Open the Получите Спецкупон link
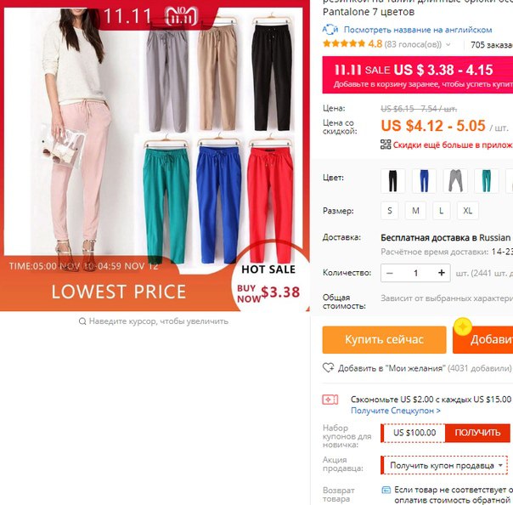The image size is (513, 505). pos(396,411)
